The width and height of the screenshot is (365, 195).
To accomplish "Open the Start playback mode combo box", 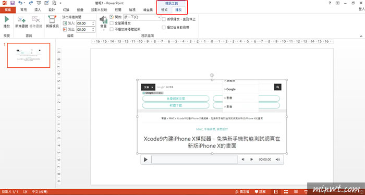I will tap(142, 17).
